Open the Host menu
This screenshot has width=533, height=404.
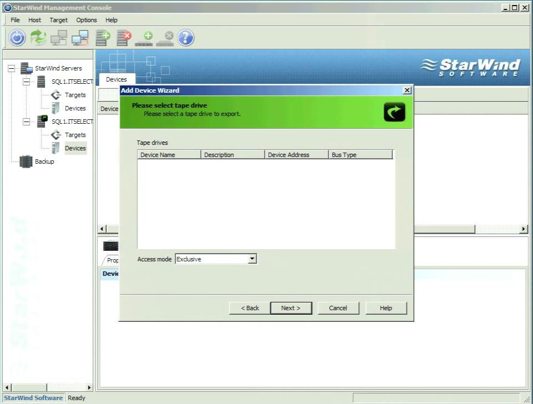35,20
